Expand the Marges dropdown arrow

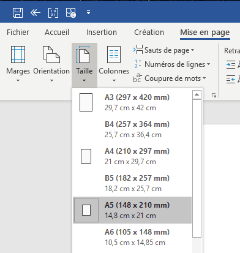click(18, 81)
